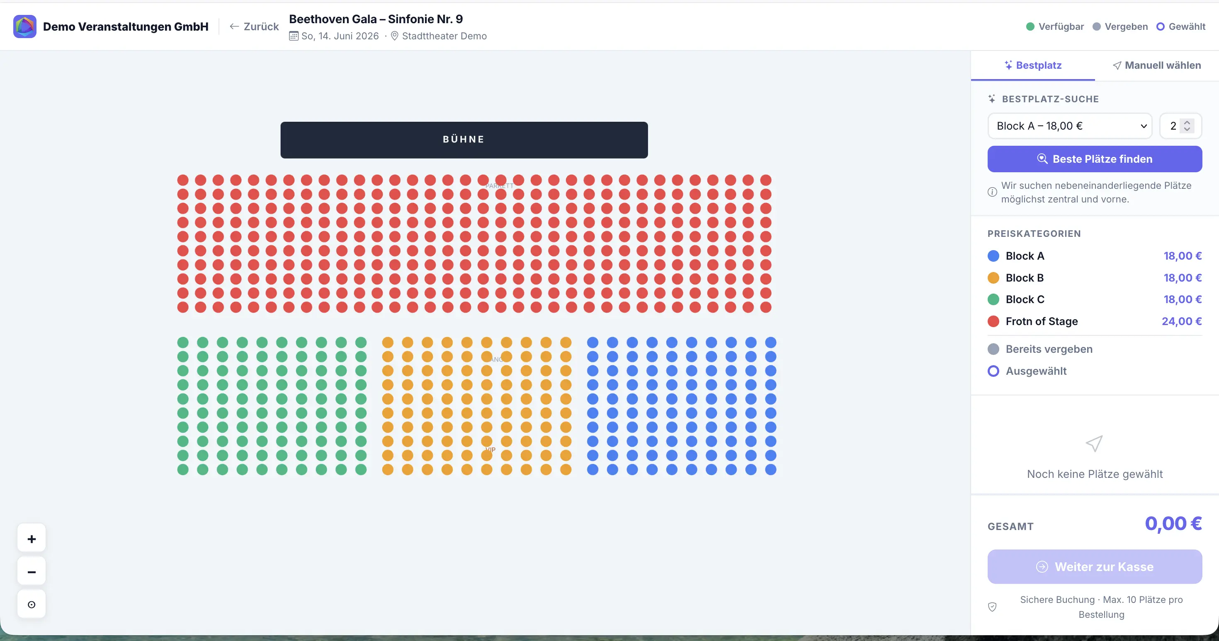Viewport: 1219px width, 641px height.
Task: Click the red Frotn of Stage swatch
Action: click(x=993, y=321)
